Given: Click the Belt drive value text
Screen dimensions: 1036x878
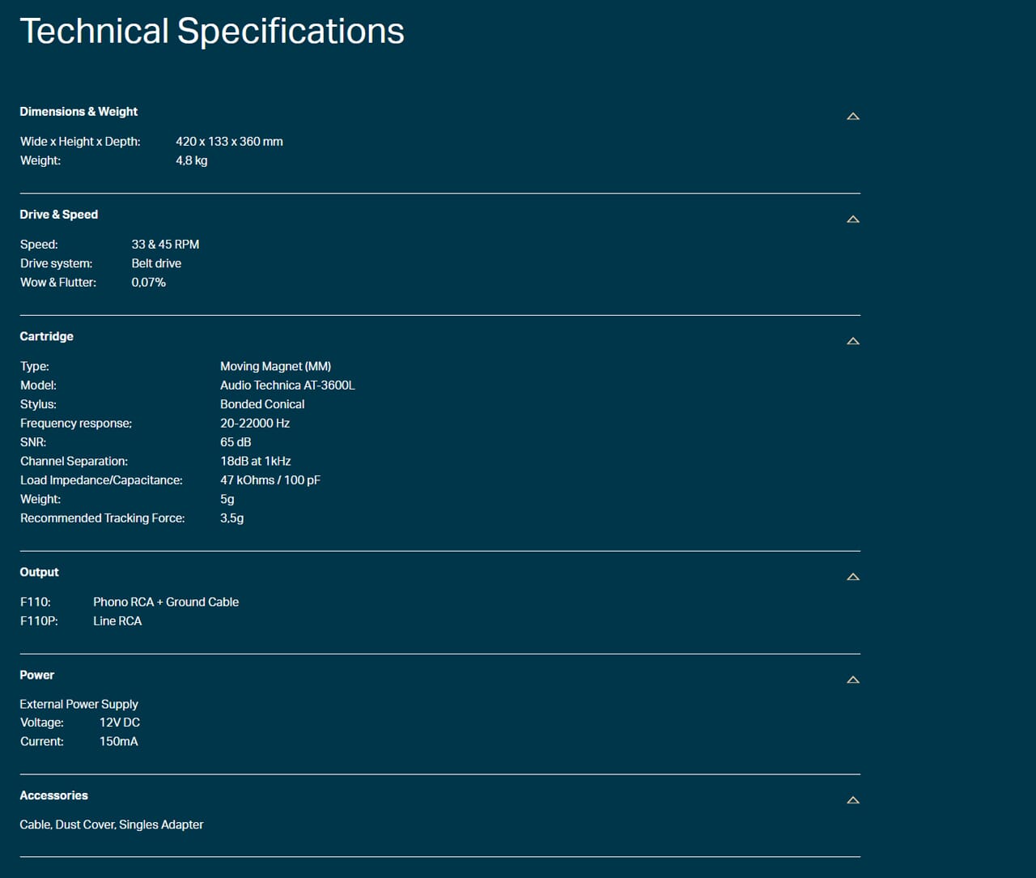Looking at the screenshot, I should click(x=156, y=263).
